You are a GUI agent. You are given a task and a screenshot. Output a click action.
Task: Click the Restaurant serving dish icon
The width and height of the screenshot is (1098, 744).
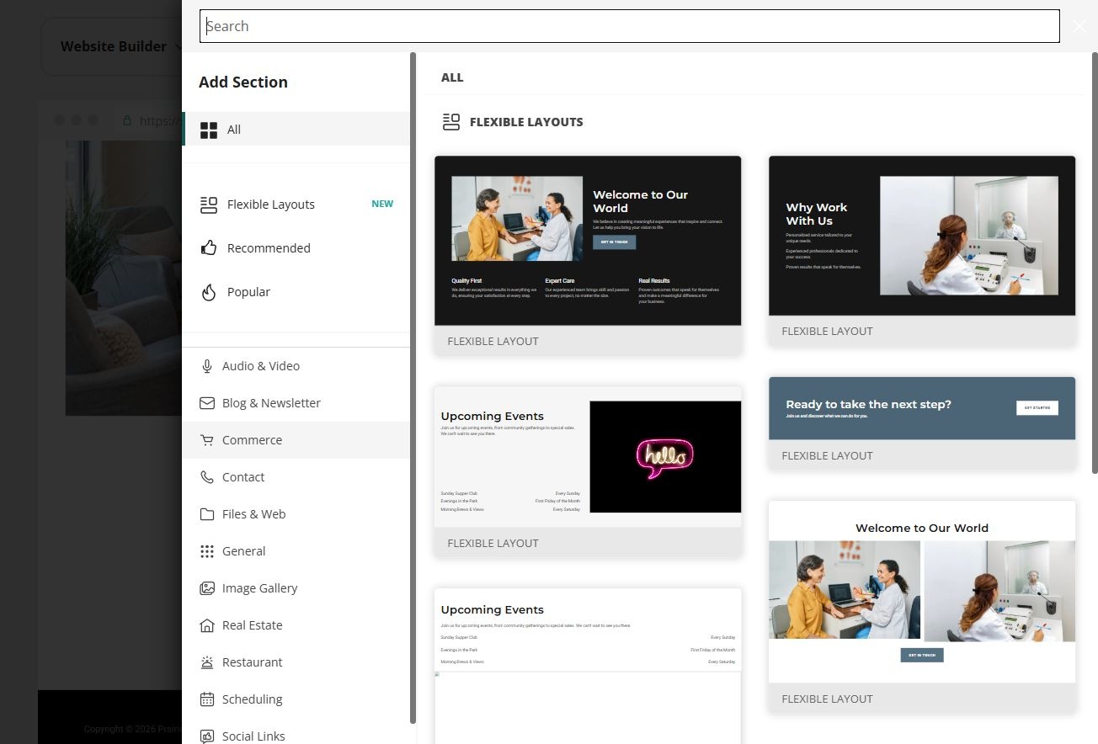pyautogui.click(x=207, y=662)
